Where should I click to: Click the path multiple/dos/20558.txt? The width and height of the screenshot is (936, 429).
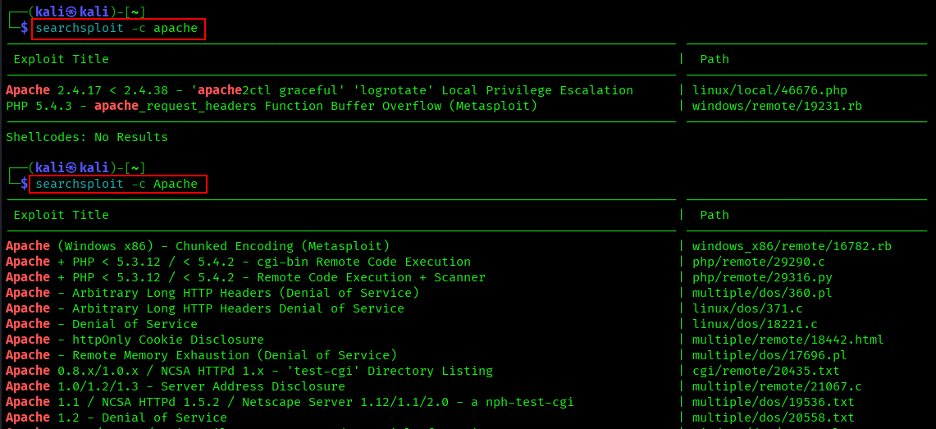(x=773, y=417)
